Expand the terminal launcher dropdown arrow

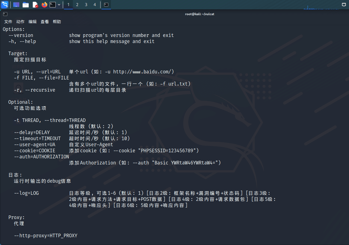tap(59, 5)
